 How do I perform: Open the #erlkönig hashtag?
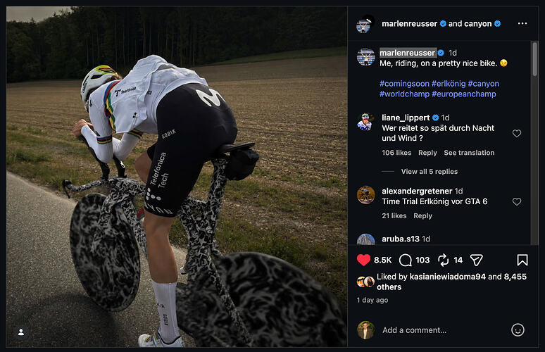(449, 83)
